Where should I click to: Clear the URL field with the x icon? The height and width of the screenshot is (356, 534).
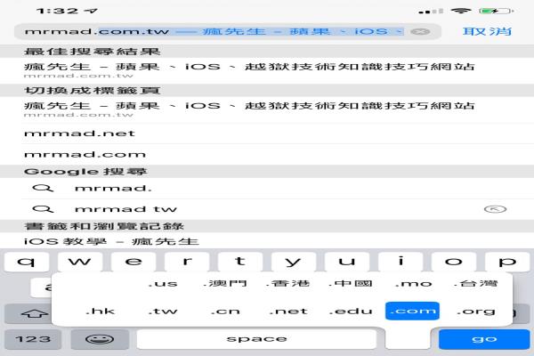click(x=420, y=32)
